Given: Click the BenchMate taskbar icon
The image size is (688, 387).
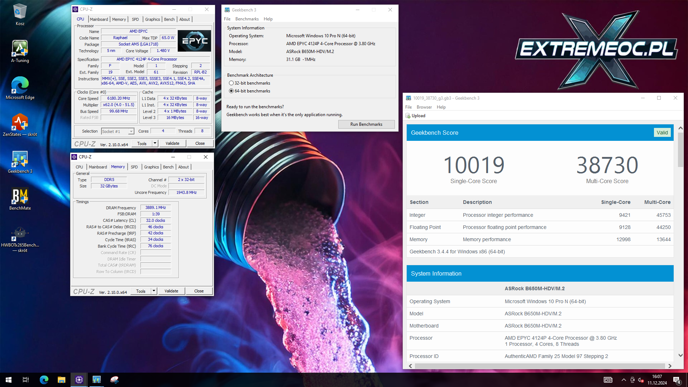Looking at the screenshot, I should point(114,380).
